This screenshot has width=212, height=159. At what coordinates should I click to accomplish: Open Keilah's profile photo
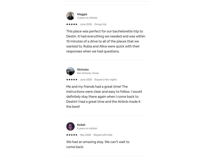pyautogui.click(x=70, y=126)
